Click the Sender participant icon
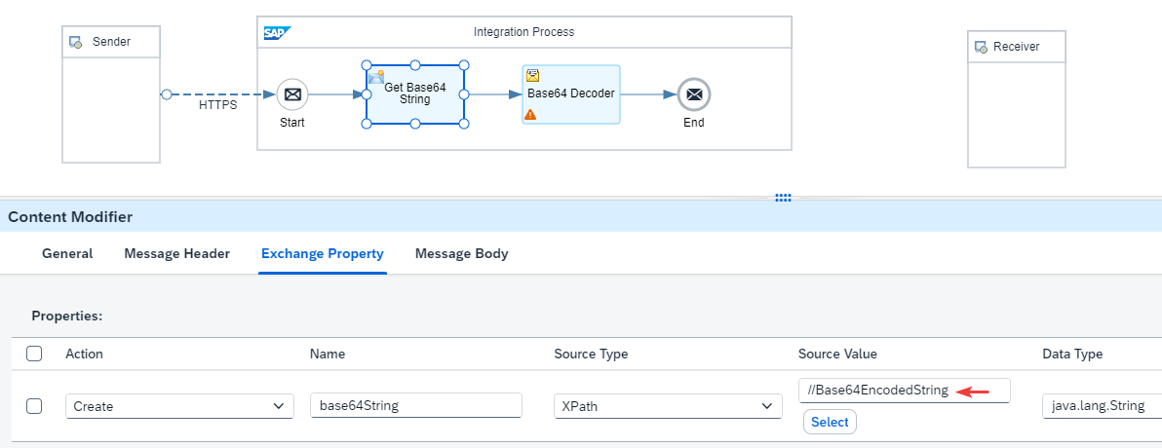This screenshot has height=448, width=1162. coord(76,42)
